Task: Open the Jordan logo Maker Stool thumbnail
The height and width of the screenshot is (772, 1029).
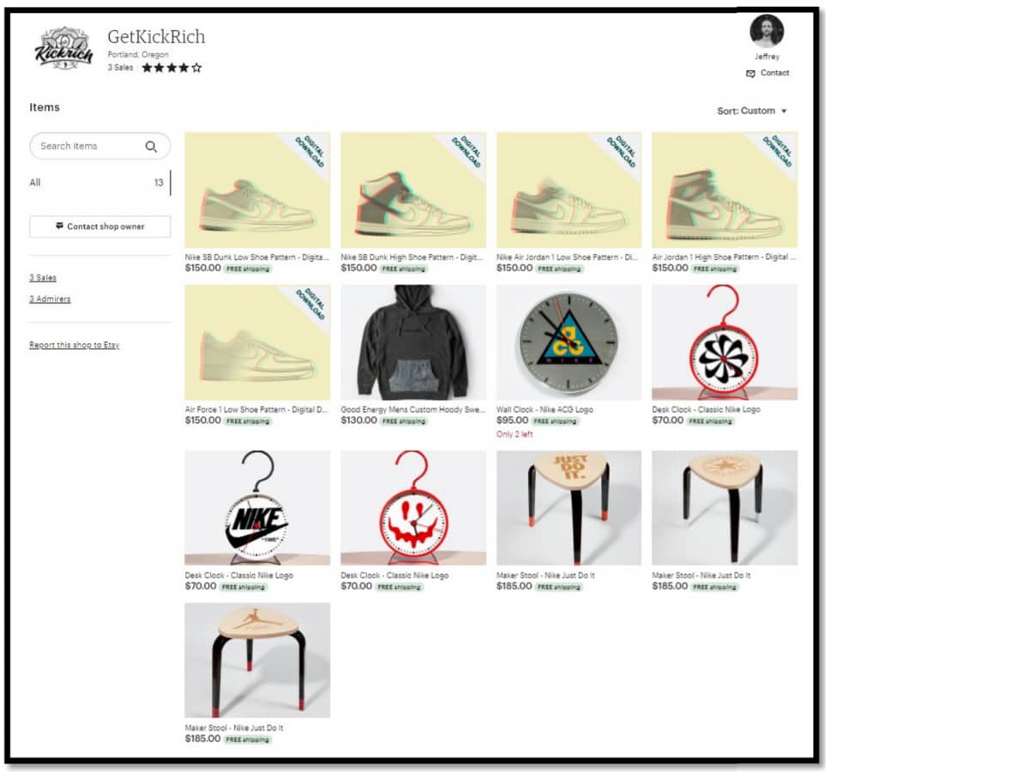Action: (257, 660)
